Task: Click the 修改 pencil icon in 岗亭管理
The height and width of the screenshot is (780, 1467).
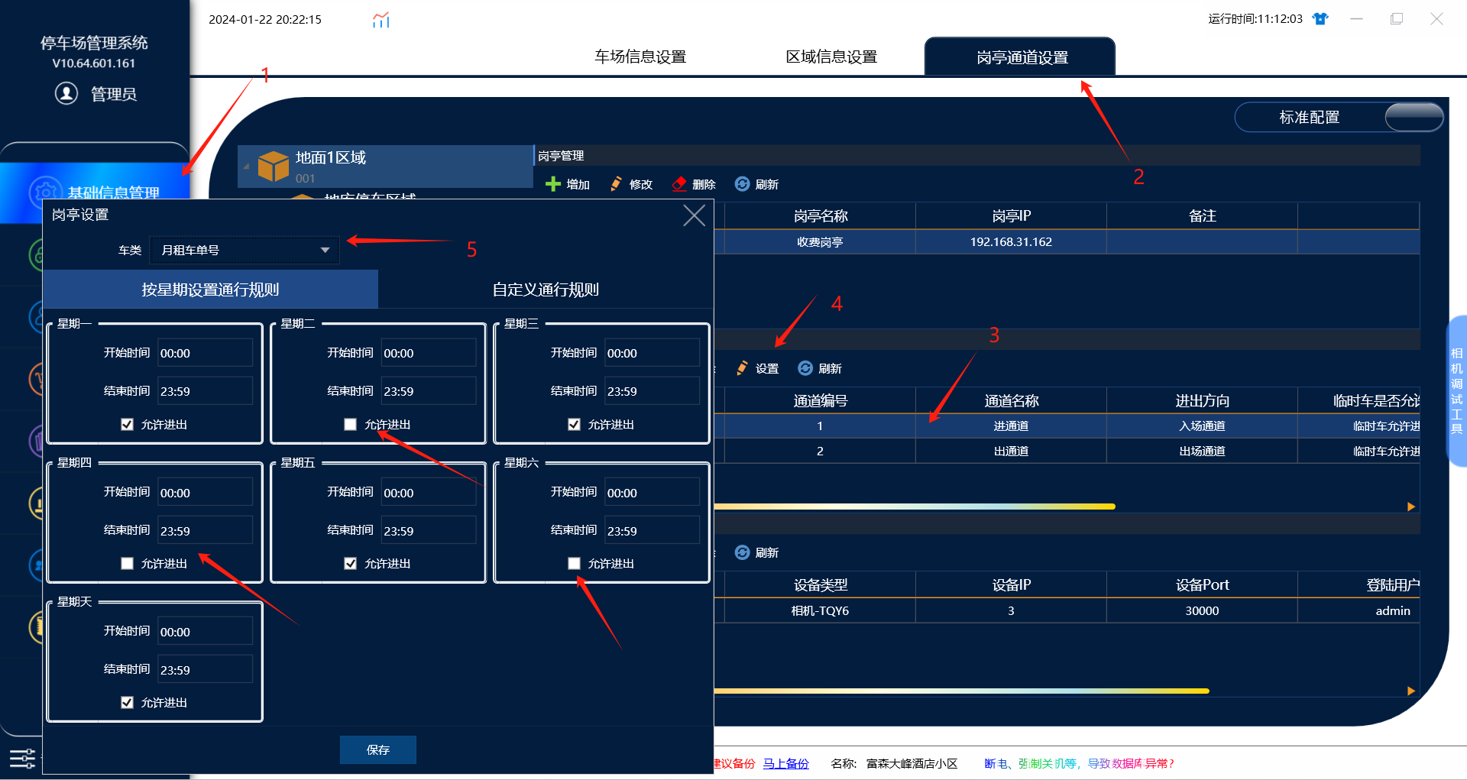Action: click(616, 184)
